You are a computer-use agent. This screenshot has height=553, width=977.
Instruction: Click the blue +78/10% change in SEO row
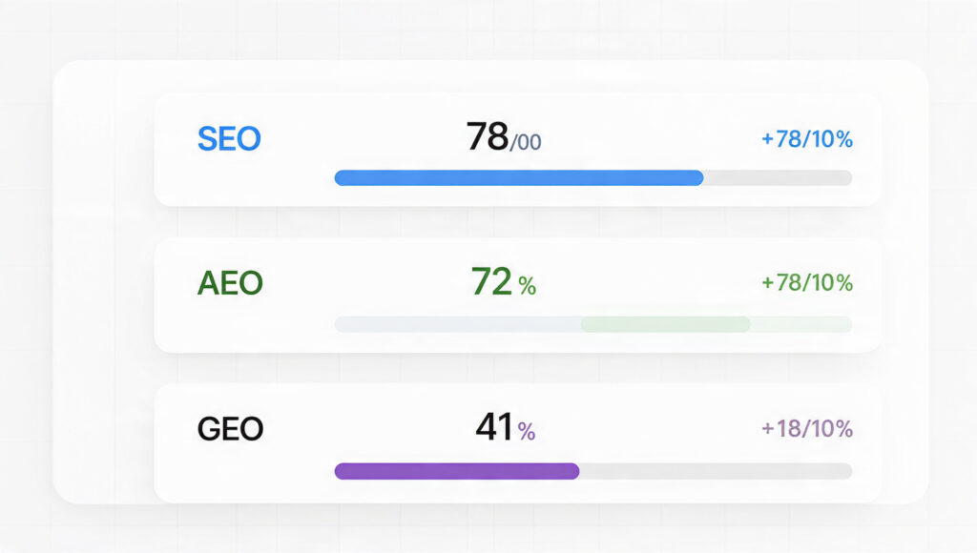[x=806, y=140]
